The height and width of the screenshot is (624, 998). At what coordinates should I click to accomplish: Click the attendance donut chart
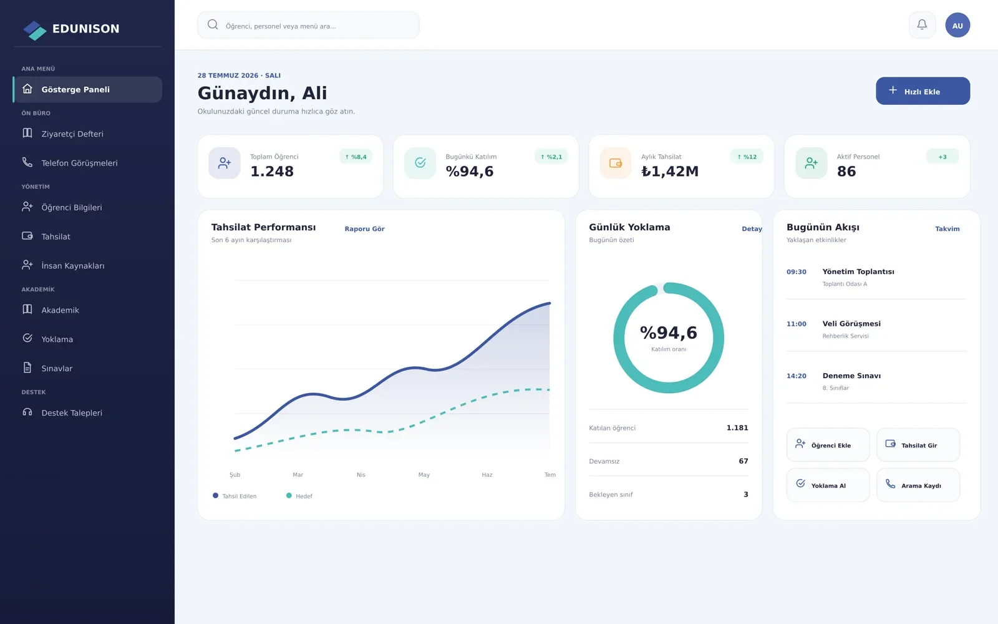669,338
